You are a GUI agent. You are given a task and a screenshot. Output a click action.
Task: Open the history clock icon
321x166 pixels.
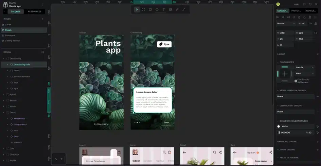pyautogui.click(x=310, y=4)
